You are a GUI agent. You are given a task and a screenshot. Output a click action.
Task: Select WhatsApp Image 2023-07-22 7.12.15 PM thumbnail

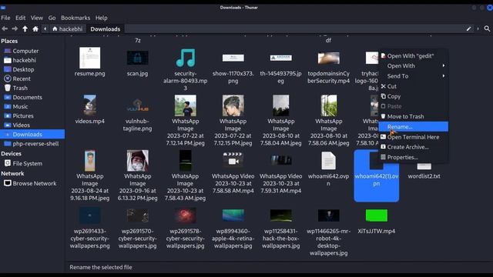(233, 105)
